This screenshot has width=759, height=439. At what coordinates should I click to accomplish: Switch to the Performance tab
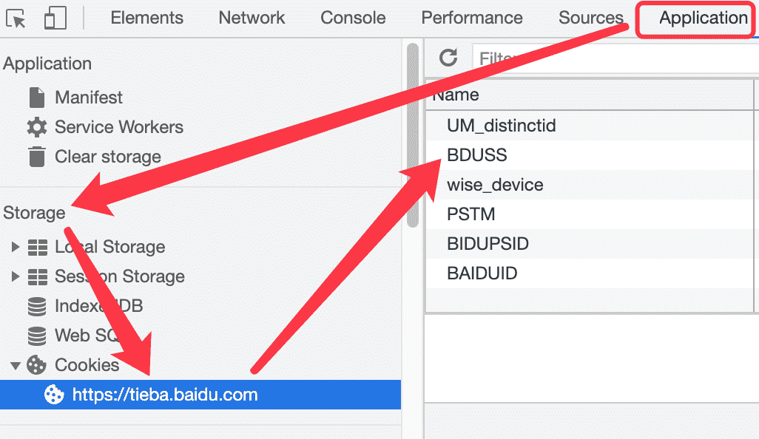click(x=472, y=18)
